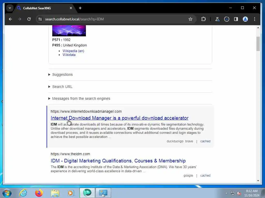
Task: Open the Wikipedia (en) link
Action: [x=73, y=51]
